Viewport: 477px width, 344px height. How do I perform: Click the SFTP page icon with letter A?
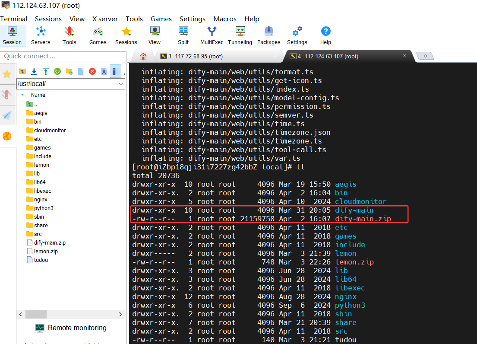pyautogui.click(x=104, y=71)
